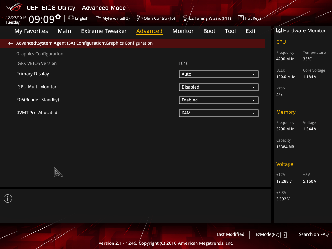The width and height of the screenshot is (332, 249).
Task: Click the breadcrumb path Advanced\System Agent (SA) Configuration\Graphics Configuration
Action: point(84,43)
